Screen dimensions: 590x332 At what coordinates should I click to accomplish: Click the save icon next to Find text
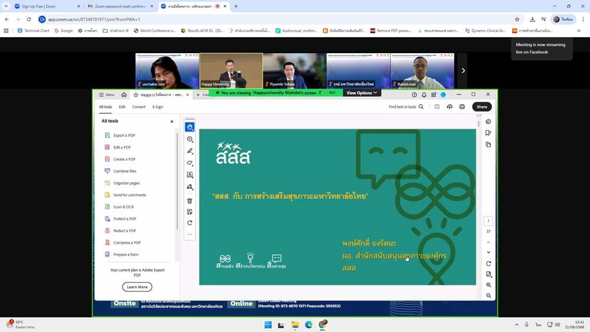(x=437, y=107)
